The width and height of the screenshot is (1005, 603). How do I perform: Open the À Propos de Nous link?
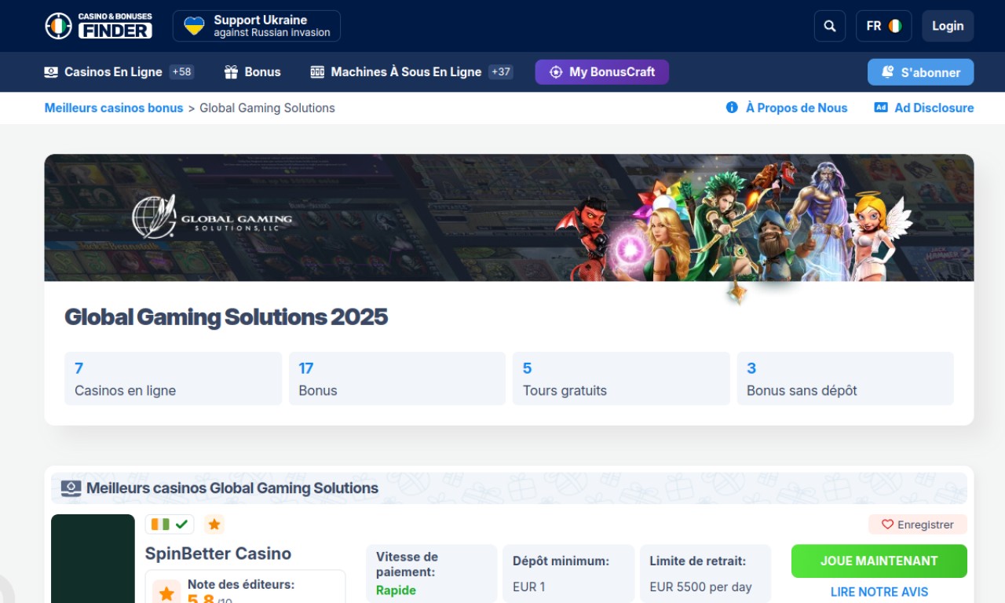(796, 108)
